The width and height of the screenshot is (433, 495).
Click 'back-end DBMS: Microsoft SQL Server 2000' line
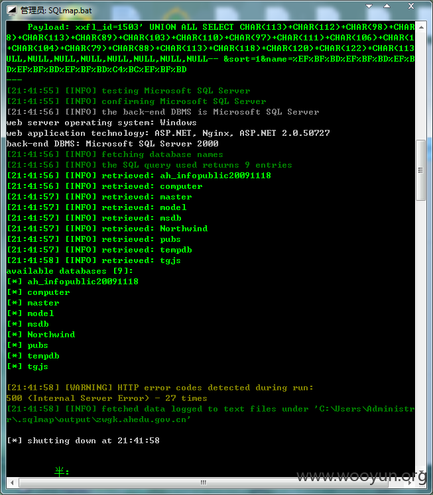[113, 144]
